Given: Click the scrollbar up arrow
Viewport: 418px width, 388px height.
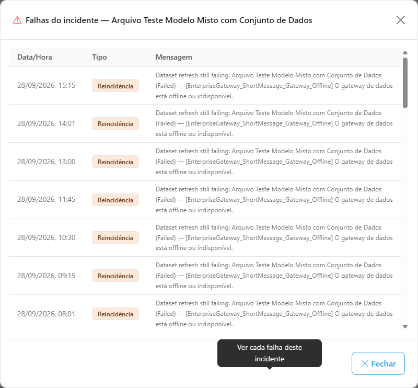Looking at the screenshot, I should click(405, 53).
